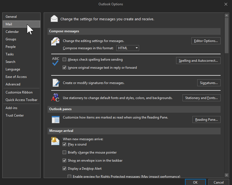This screenshot has height=185, width=232.
Task: Click the bell-and-envelope message arrival icon
Action: click(55, 141)
